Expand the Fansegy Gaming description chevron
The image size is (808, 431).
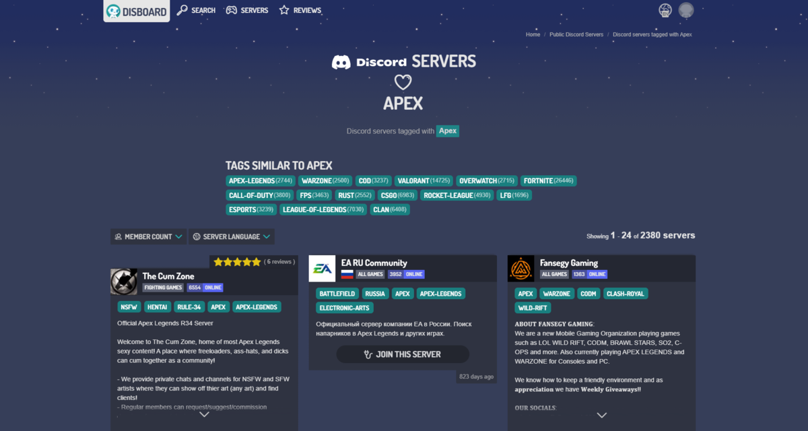pos(601,415)
